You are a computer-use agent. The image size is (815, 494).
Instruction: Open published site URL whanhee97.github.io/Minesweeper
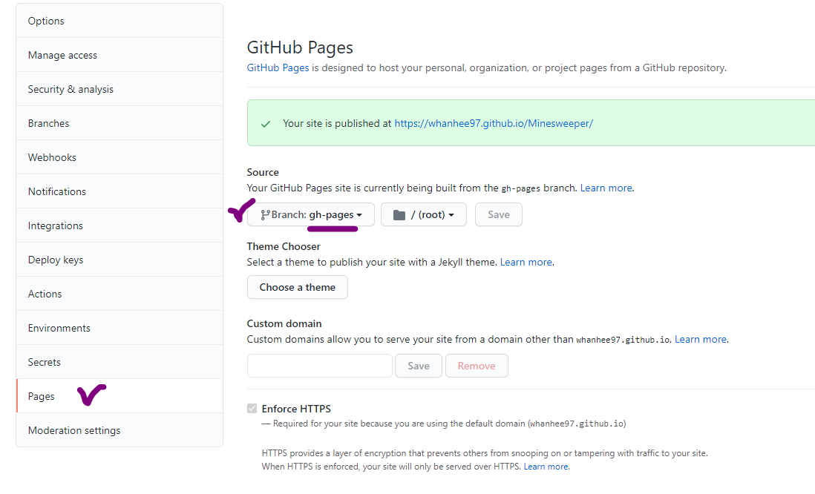click(x=494, y=124)
